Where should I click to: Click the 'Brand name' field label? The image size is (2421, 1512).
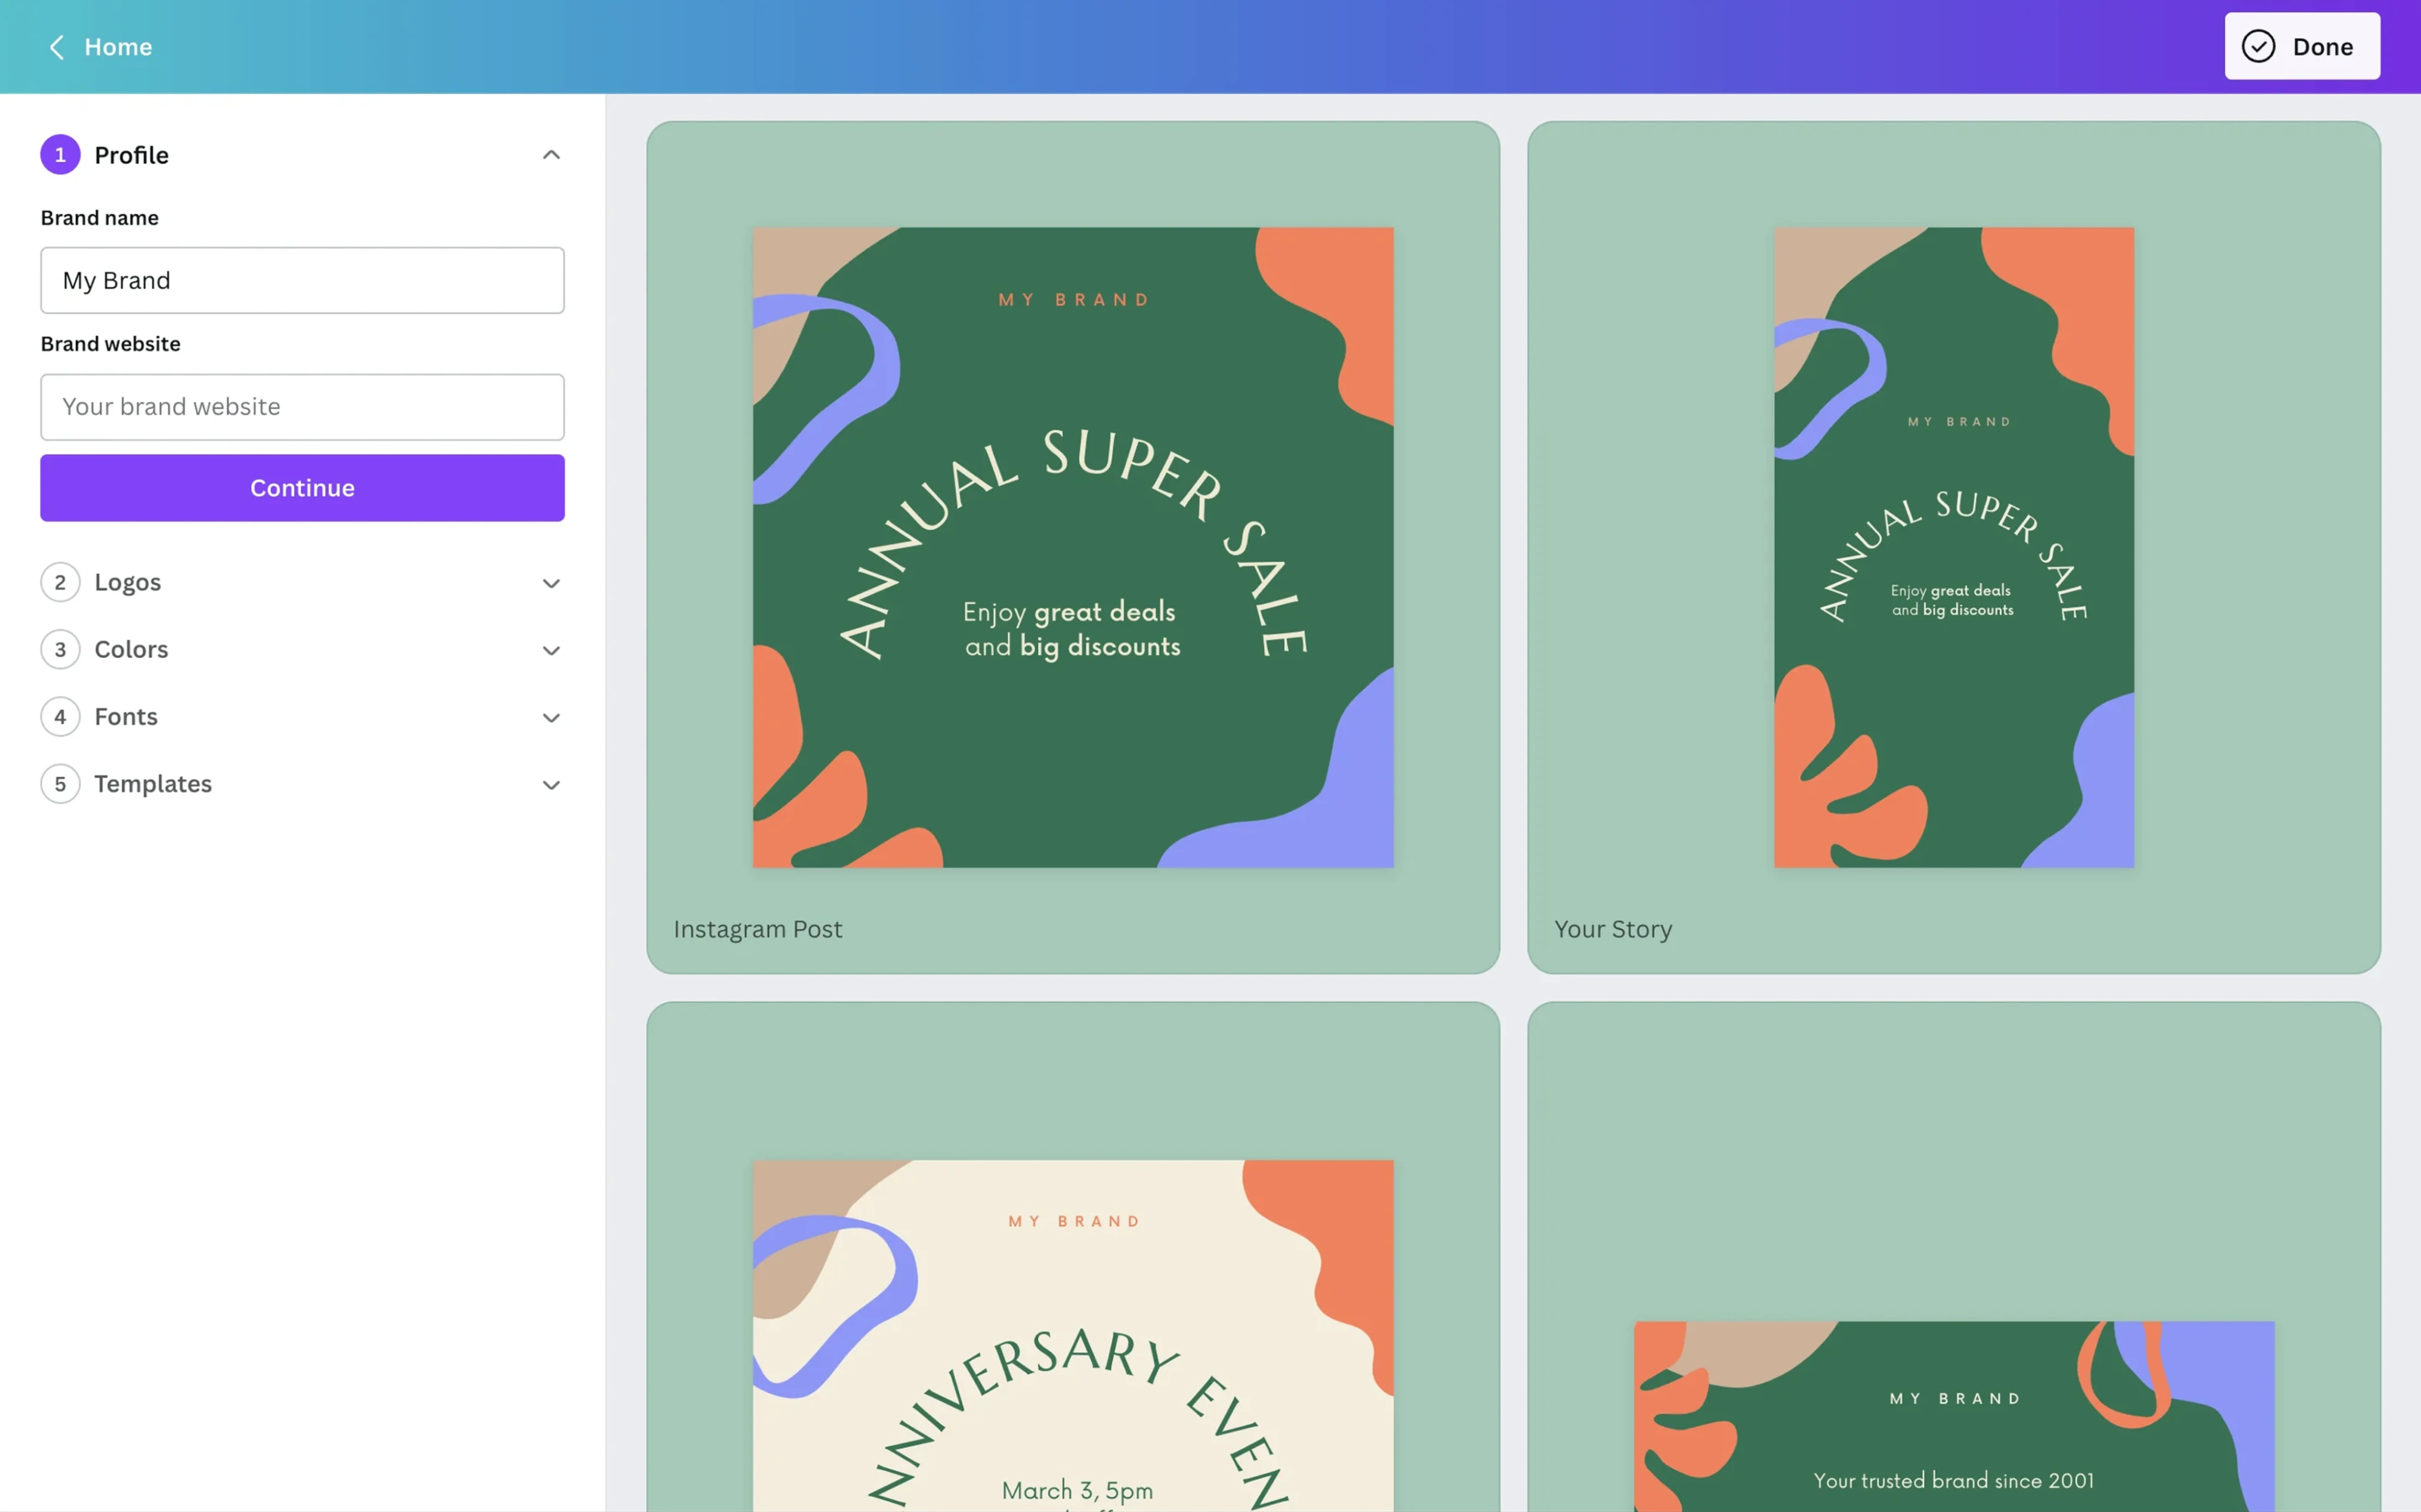click(100, 218)
